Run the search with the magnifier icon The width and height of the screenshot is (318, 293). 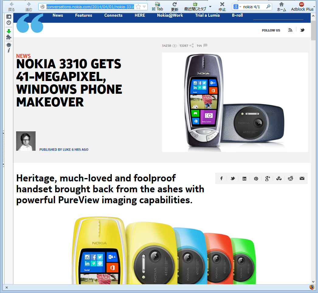coord(268,7)
